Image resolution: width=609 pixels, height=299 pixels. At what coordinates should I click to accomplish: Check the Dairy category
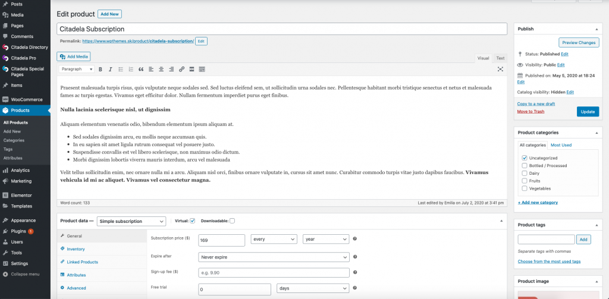click(x=525, y=173)
